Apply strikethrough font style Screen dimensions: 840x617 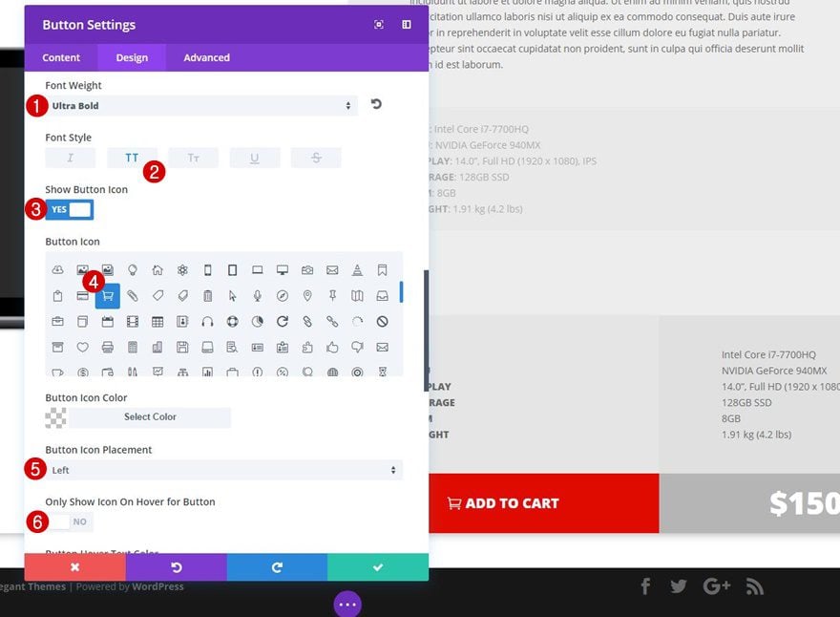point(316,158)
